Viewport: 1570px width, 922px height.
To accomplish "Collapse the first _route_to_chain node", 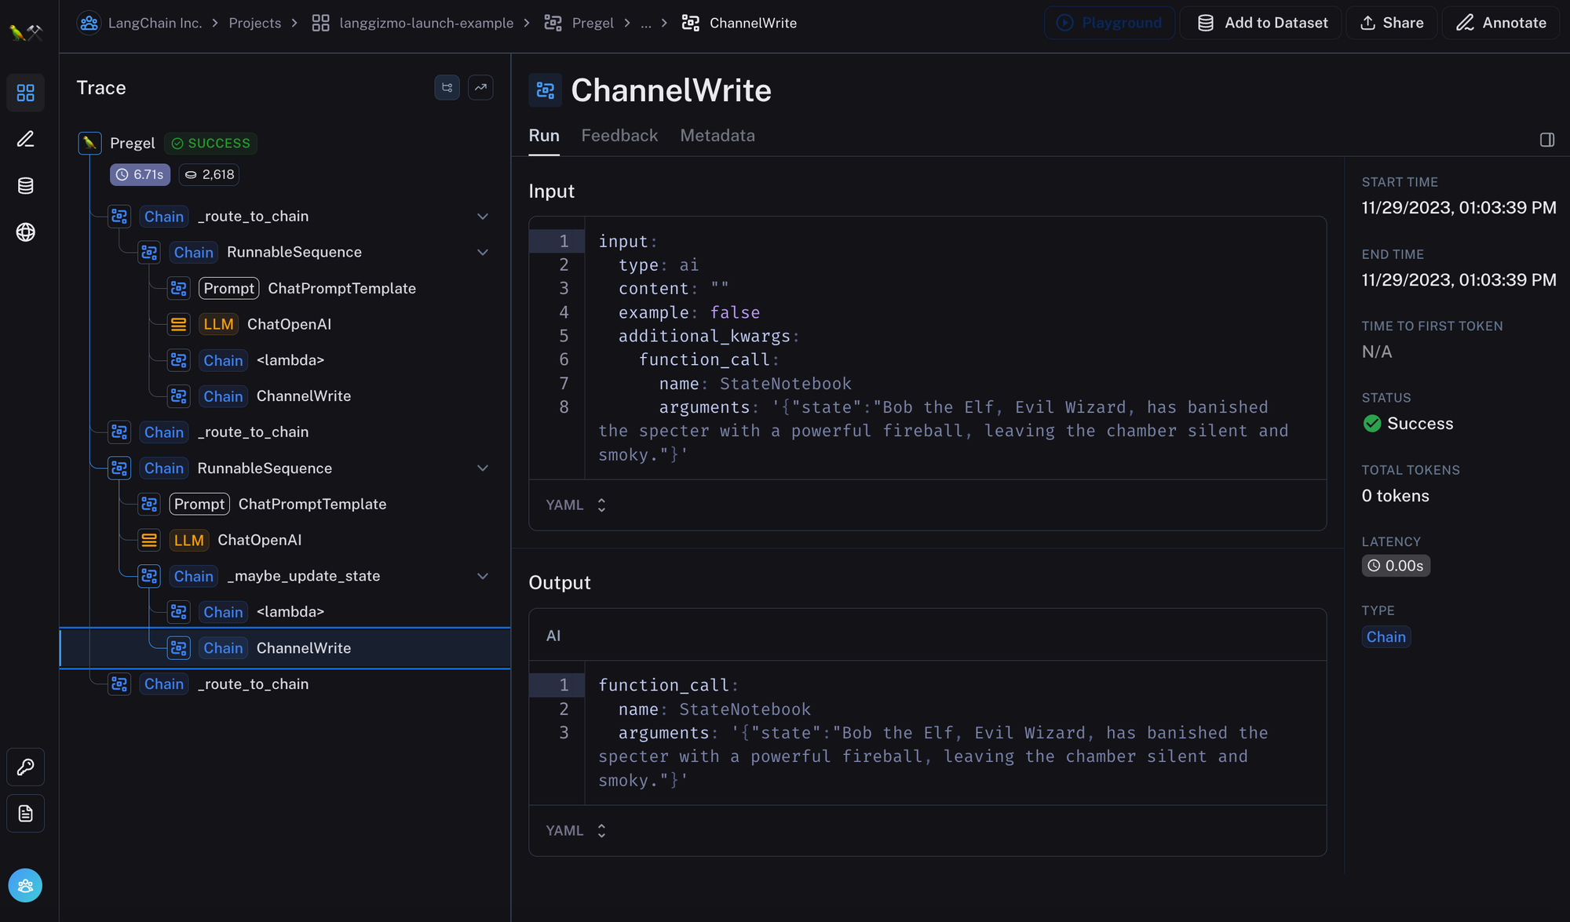I will (483, 217).
